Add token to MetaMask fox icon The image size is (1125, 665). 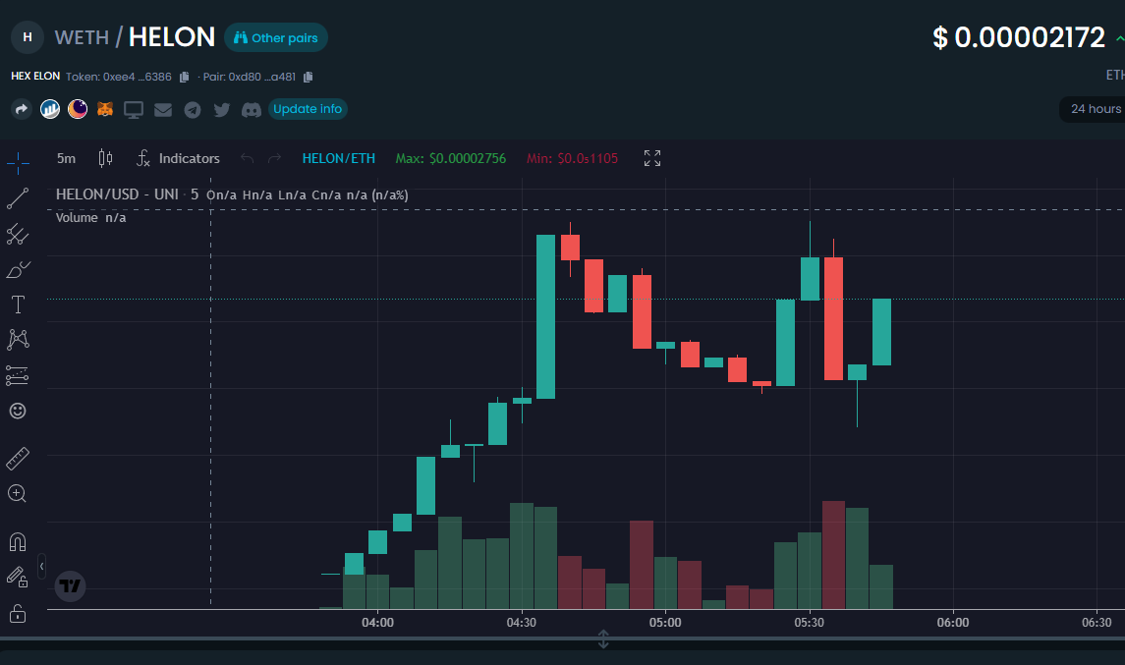pos(105,109)
